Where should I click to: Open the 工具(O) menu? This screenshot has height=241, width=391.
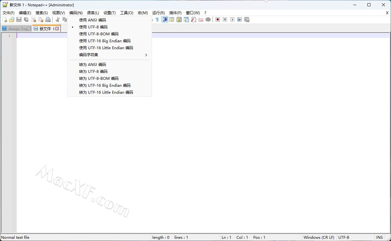127,13
